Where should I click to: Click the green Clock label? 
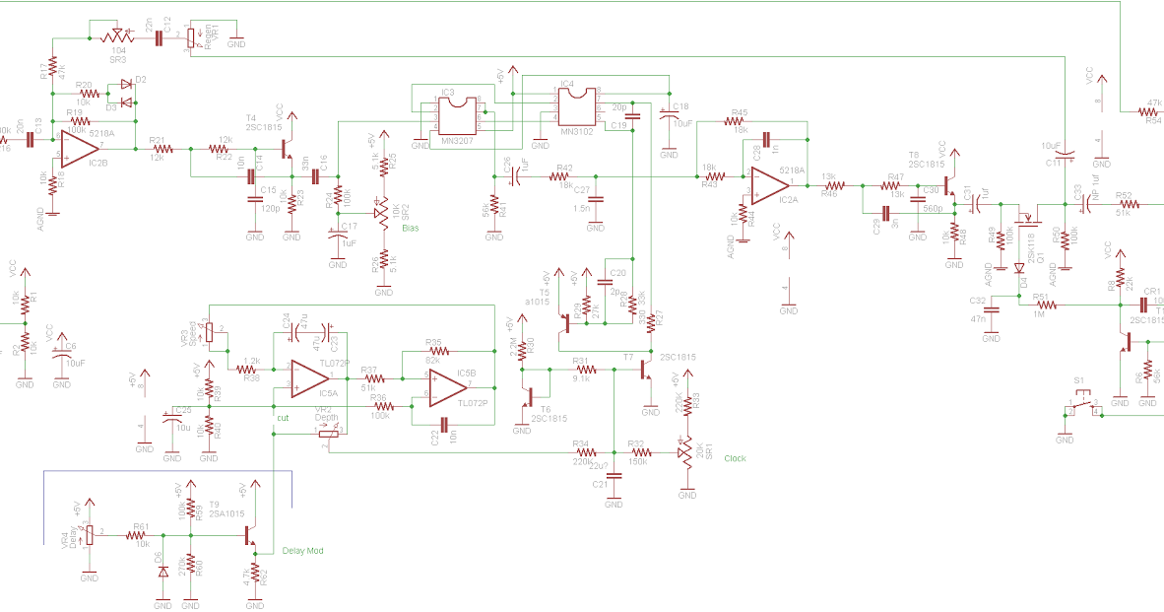tap(735, 458)
